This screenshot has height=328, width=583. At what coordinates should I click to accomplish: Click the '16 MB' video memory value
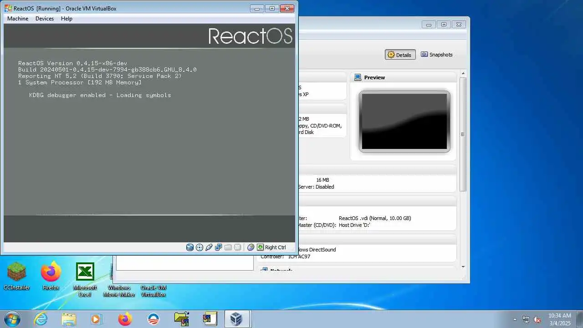[322, 180]
